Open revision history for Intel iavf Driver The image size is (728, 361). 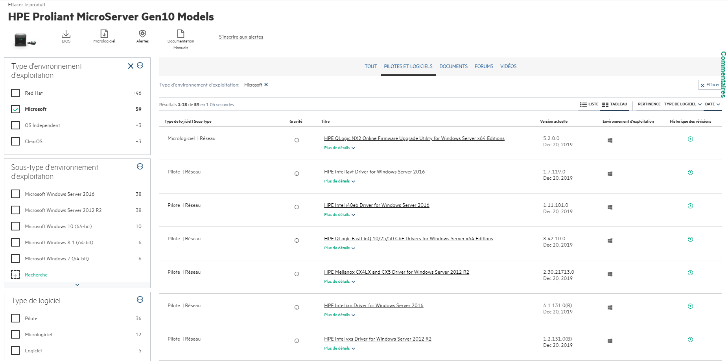coord(690,172)
